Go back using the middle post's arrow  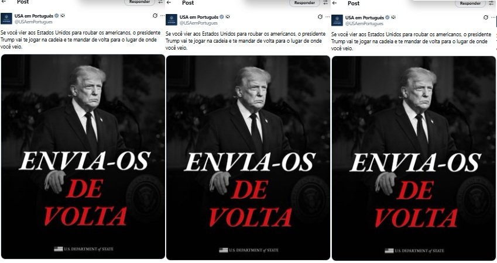tap(169, 2)
